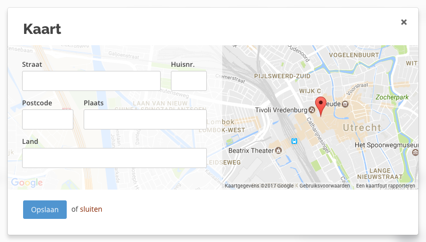Open Een kaartfout rapporteren link
Viewport: 426px width, 242px height.
point(385,185)
